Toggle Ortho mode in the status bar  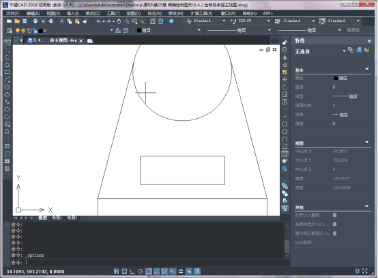coord(132,271)
